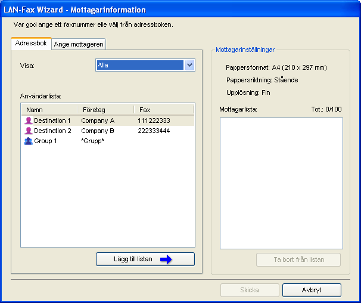Click the *Grupp* cell
Image resolution: width=361 pixels, height=303 pixels.
[92, 141]
